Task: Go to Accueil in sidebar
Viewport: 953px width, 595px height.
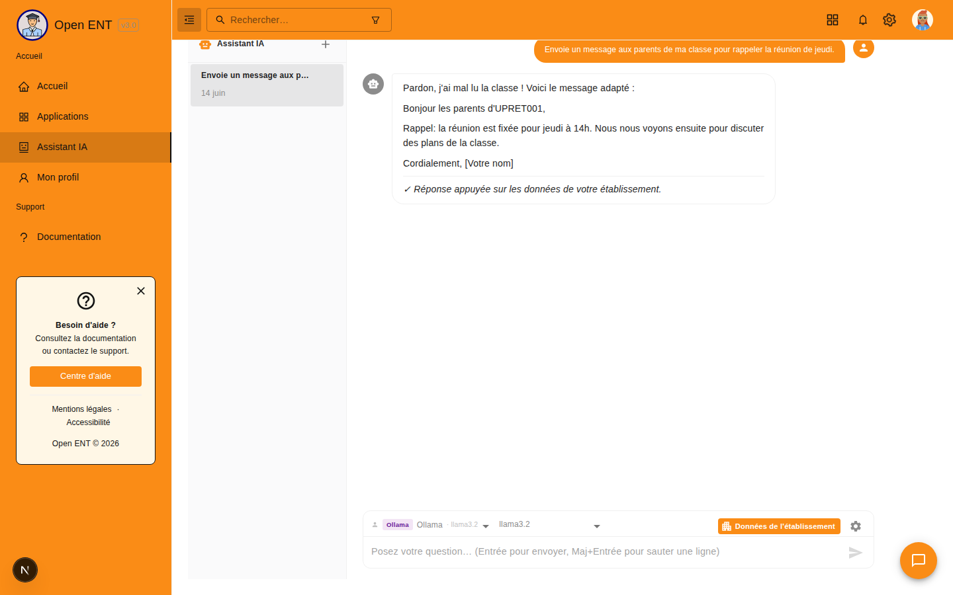Action: coord(85,86)
